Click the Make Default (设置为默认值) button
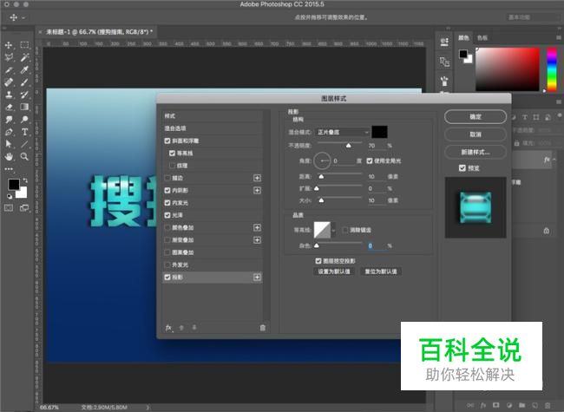Screen dimensions: 564x412 tap(334, 271)
